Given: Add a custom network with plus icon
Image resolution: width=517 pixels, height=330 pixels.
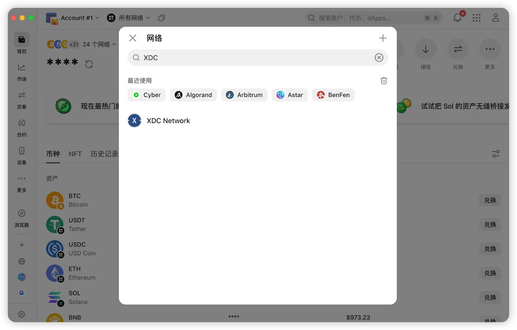Looking at the screenshot, I should click(x=383, y=38).
